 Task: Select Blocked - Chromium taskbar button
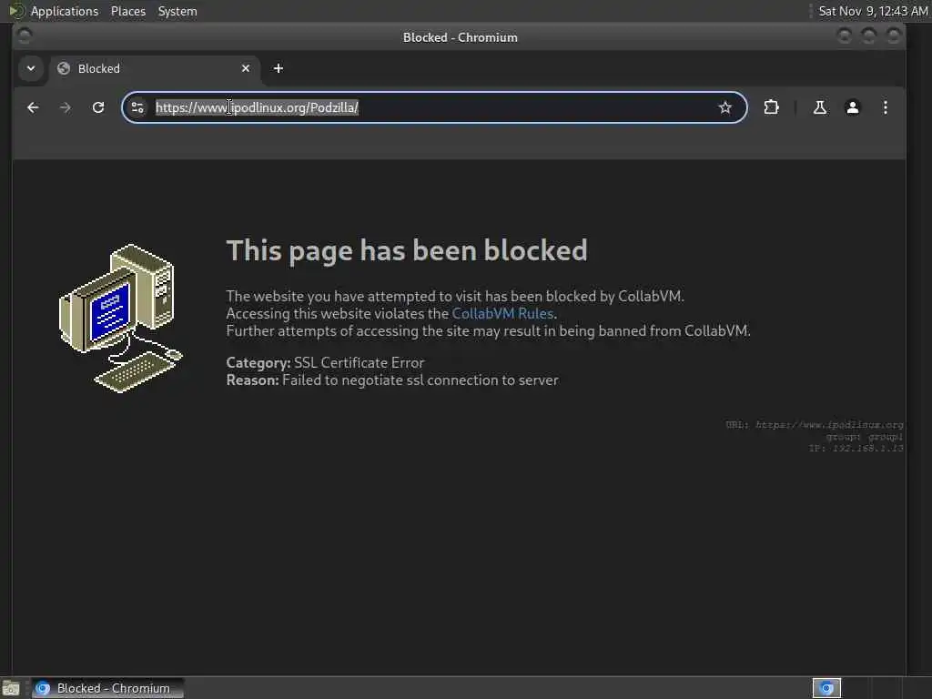(107, 688)
